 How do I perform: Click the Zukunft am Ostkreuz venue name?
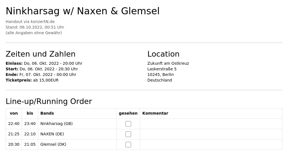tap(168, 63)
